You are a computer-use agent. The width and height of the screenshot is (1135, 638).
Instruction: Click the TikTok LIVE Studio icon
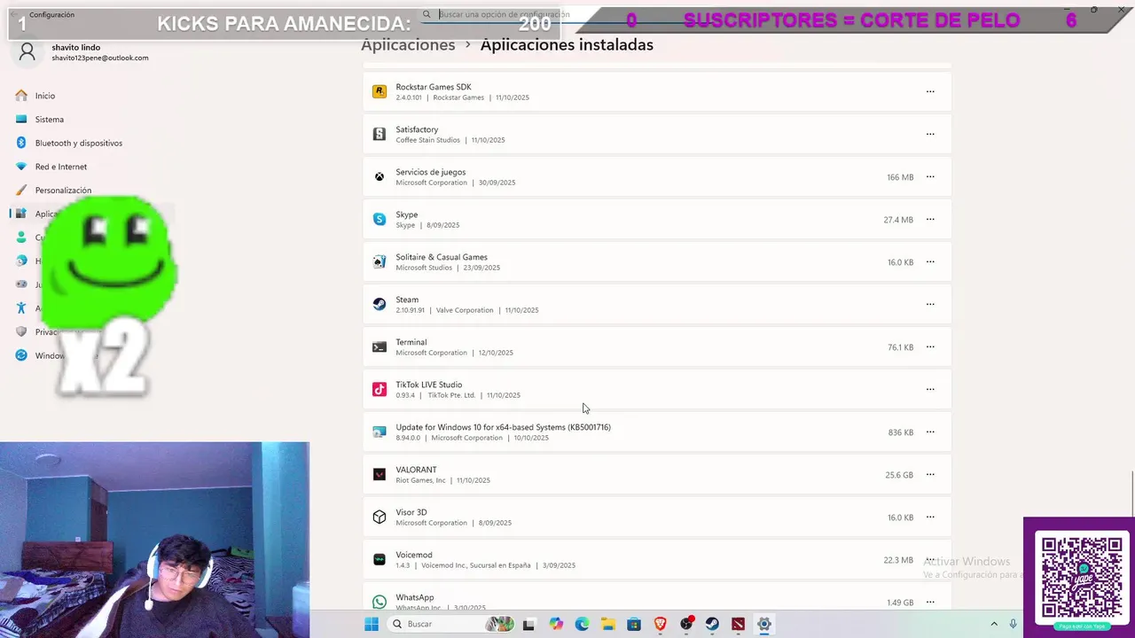pyautogui.click(x=380, y=389)
